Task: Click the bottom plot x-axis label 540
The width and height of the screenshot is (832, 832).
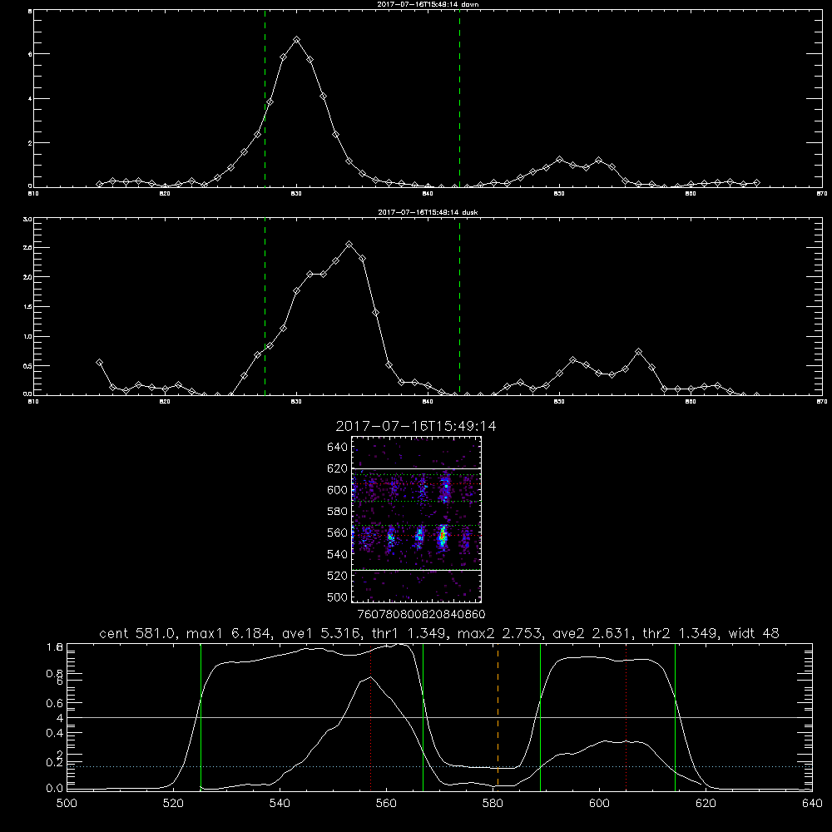Action: point(280,804)
